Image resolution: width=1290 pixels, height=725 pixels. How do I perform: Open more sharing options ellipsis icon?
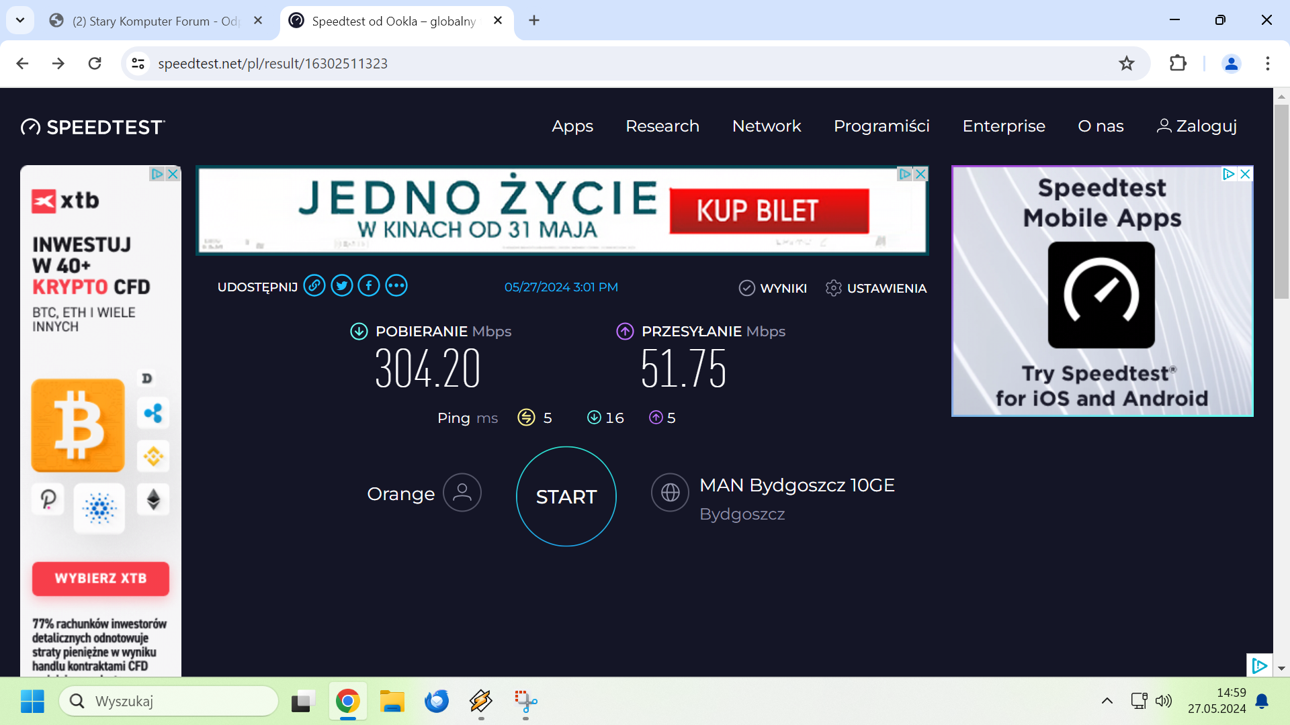pyautogui.click(x=396, y=286)
